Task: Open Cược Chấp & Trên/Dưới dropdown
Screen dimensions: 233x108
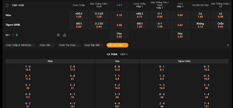Action: coord(20,45)
